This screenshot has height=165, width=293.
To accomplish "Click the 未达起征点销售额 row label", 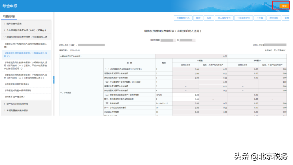I will point(112,112).
